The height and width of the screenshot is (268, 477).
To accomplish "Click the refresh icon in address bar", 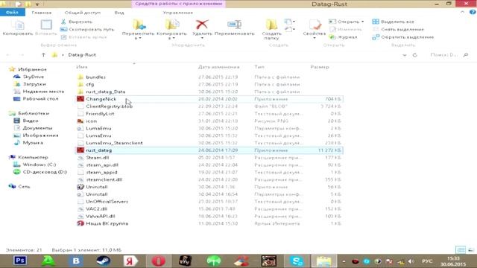I will tap(414, 55).
